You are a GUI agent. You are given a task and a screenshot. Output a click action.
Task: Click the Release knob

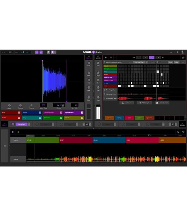pyautogui.click(x=20, y=105)
